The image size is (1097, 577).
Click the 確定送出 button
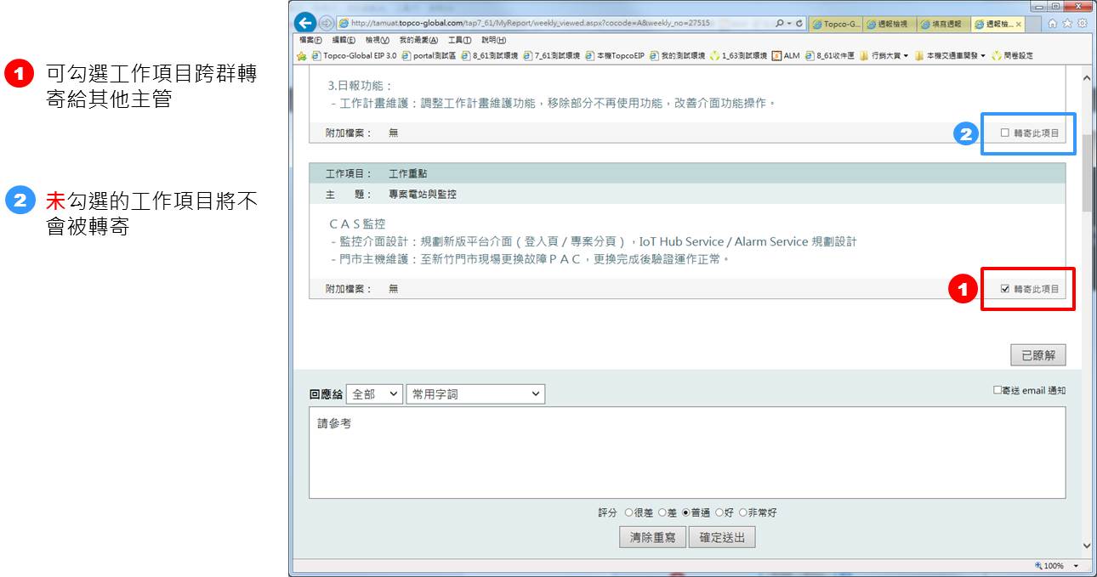[x=721, y=538]
